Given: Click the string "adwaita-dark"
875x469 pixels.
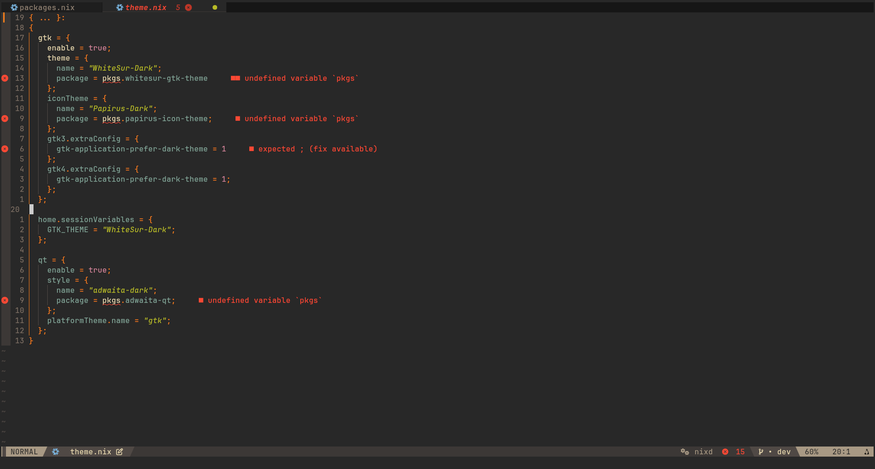Looking at the screenshot, I should coord(120,290).
